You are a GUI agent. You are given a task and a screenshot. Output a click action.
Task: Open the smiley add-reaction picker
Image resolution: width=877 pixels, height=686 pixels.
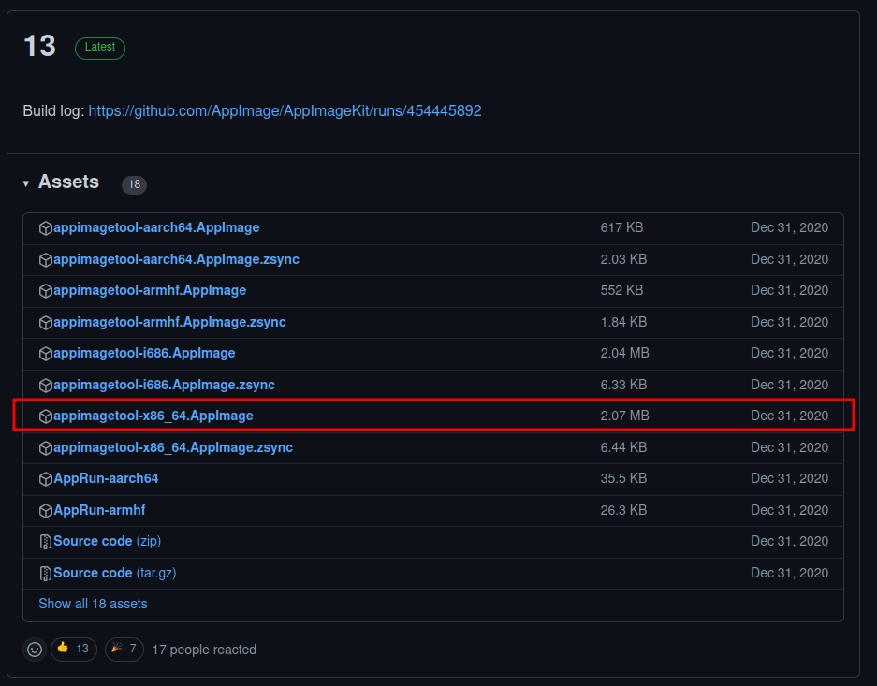35,650
